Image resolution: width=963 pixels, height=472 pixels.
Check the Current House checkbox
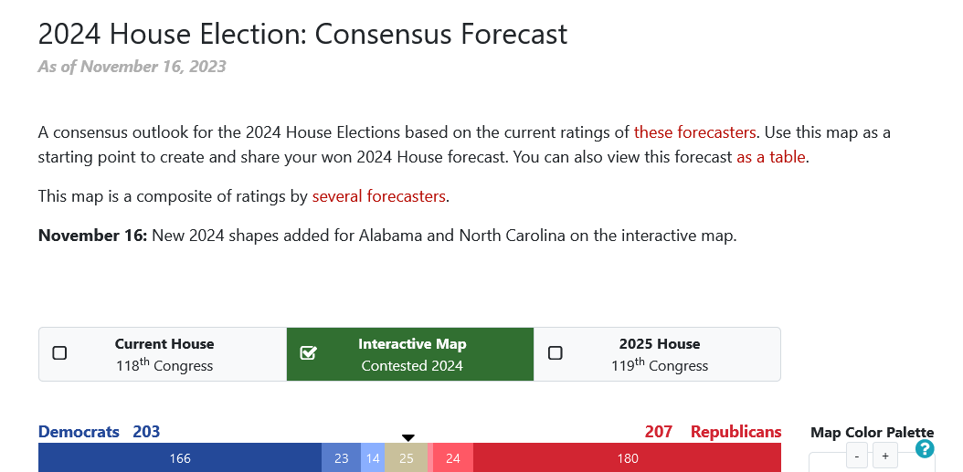tap(59, 353)
